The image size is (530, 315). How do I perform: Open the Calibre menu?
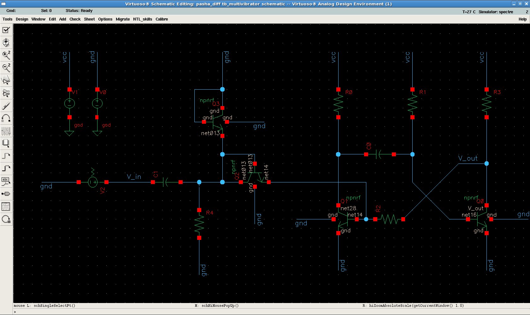click(x=162, y=19)
